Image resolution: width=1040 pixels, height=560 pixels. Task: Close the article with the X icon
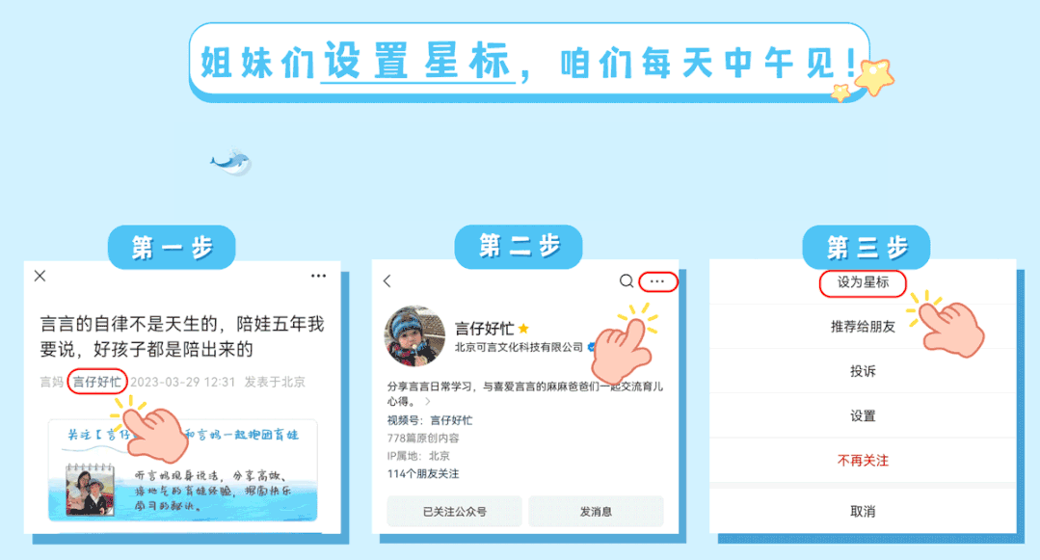point(40,276)
